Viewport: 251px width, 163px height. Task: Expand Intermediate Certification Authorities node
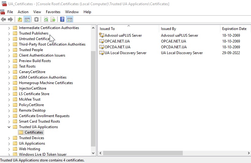click(9, 28)
